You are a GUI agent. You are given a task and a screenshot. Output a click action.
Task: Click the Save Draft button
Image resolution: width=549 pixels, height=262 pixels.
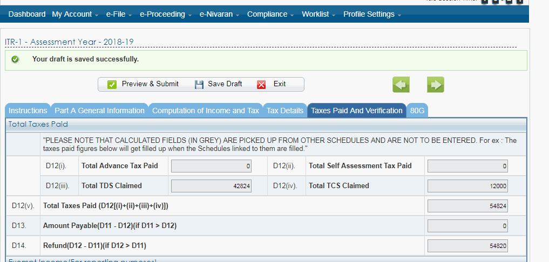218,84
